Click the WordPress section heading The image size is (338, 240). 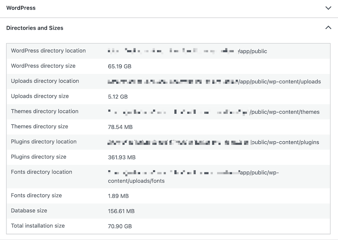click(21, 8)
